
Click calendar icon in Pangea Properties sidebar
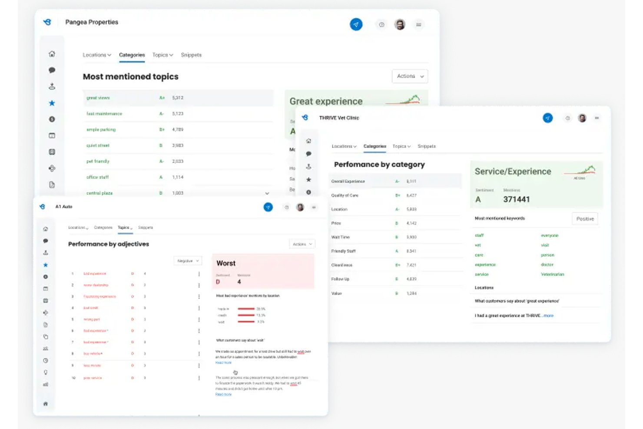click(x=52, y=136)
